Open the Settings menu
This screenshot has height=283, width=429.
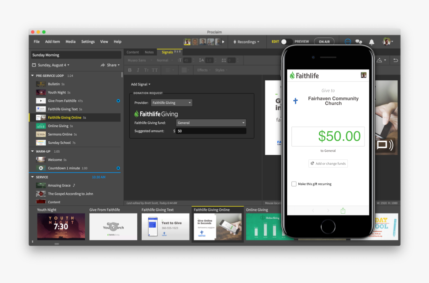click(88, 41)
